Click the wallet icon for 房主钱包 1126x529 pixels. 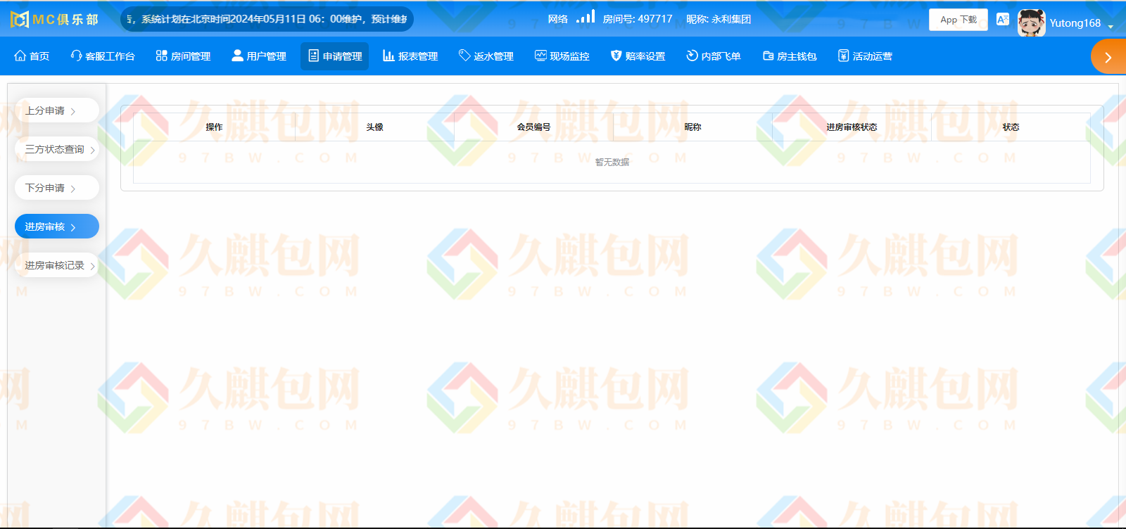point(768,56)
